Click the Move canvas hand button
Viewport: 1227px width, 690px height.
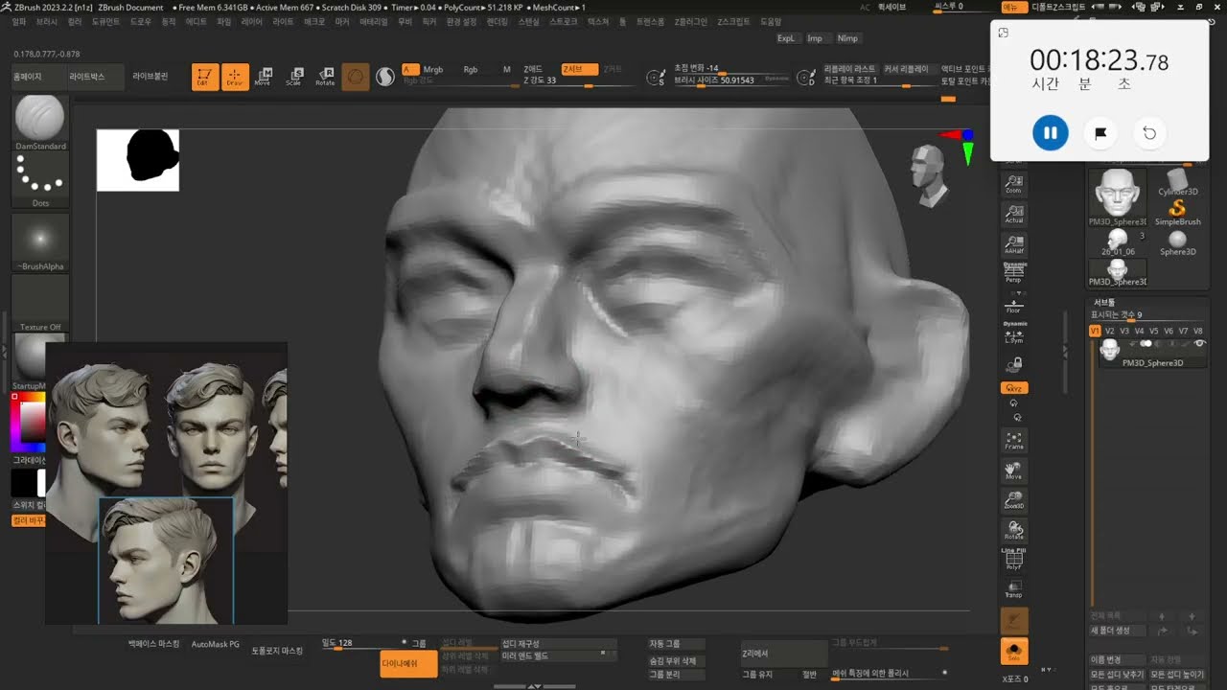point(1014,471)
